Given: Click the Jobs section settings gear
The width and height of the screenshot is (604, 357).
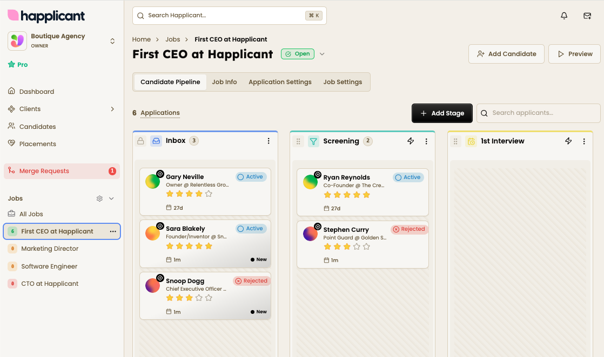Looking at the screenshot, I should (x=99, y=198).
